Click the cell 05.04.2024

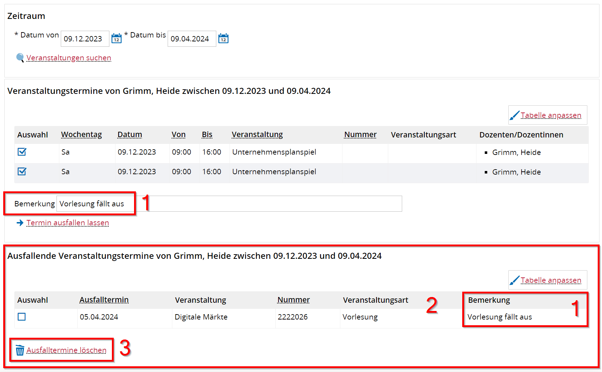[99, 317]
